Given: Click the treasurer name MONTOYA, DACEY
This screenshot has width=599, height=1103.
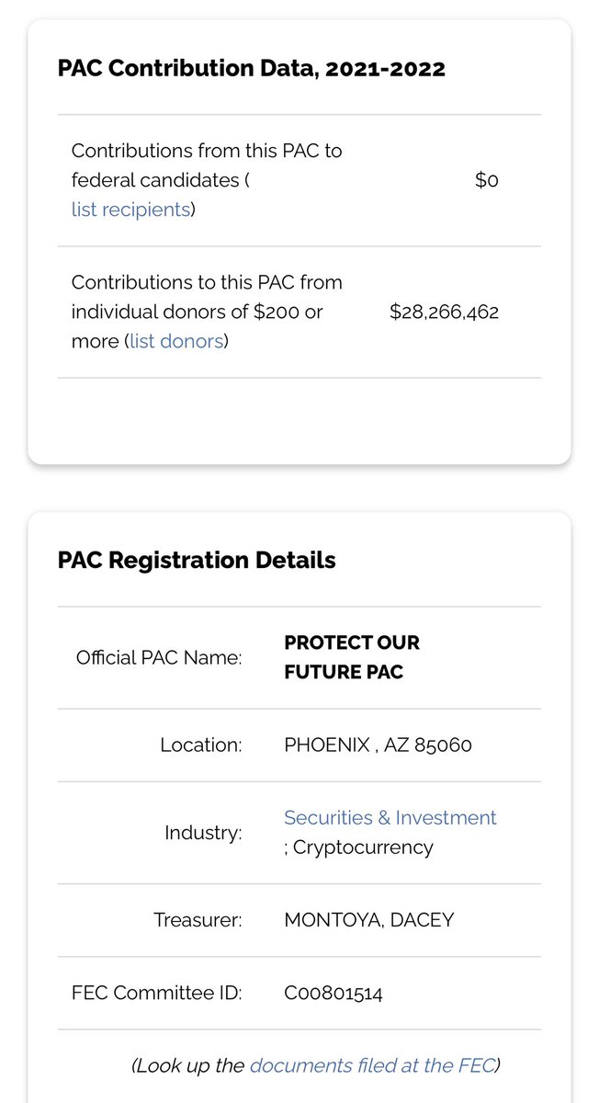Looking at the screenshot, I should (368, 920).
